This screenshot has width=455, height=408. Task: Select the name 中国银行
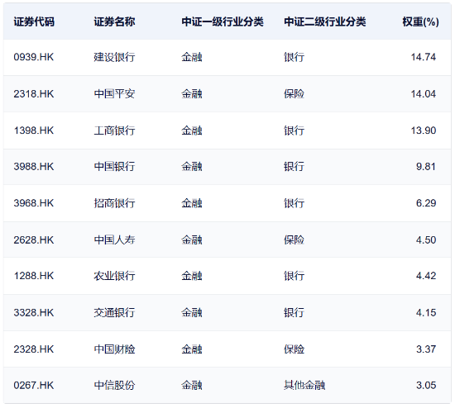(x=114, y=167)
